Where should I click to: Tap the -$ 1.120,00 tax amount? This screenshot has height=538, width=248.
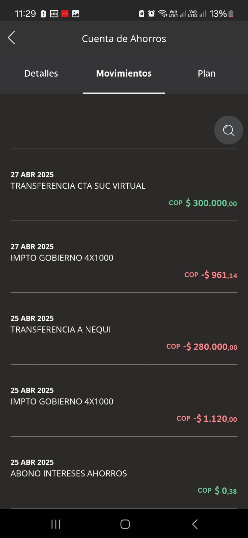215,419
